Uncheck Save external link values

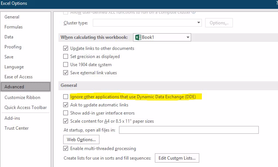(x=66, y=73)
